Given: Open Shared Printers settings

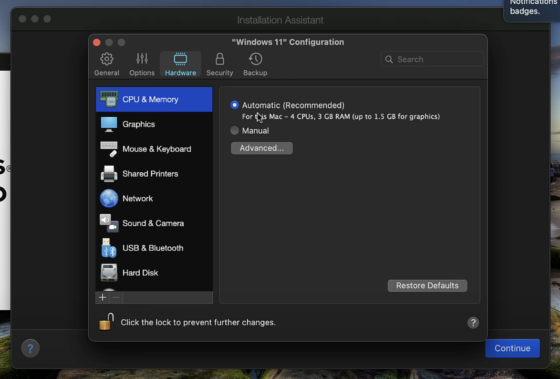Looking at the screenshot, I should click(x=154, y=173).
